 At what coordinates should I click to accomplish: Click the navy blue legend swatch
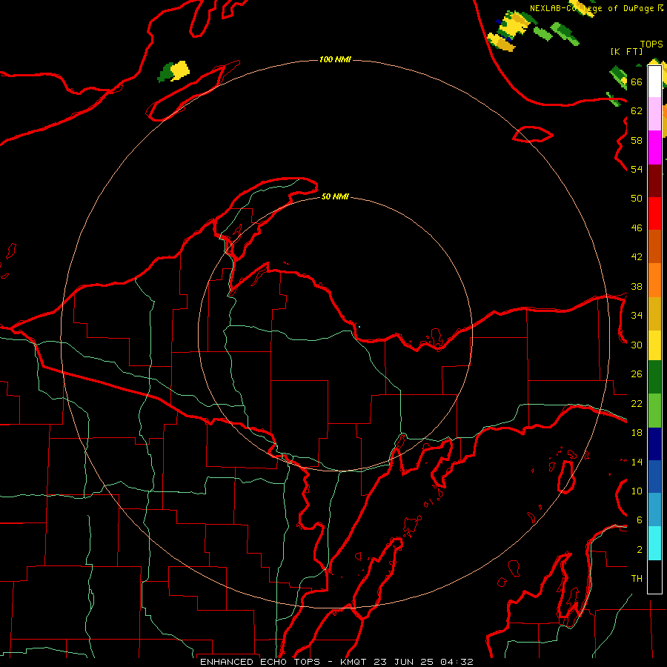(x=654, y=444)
